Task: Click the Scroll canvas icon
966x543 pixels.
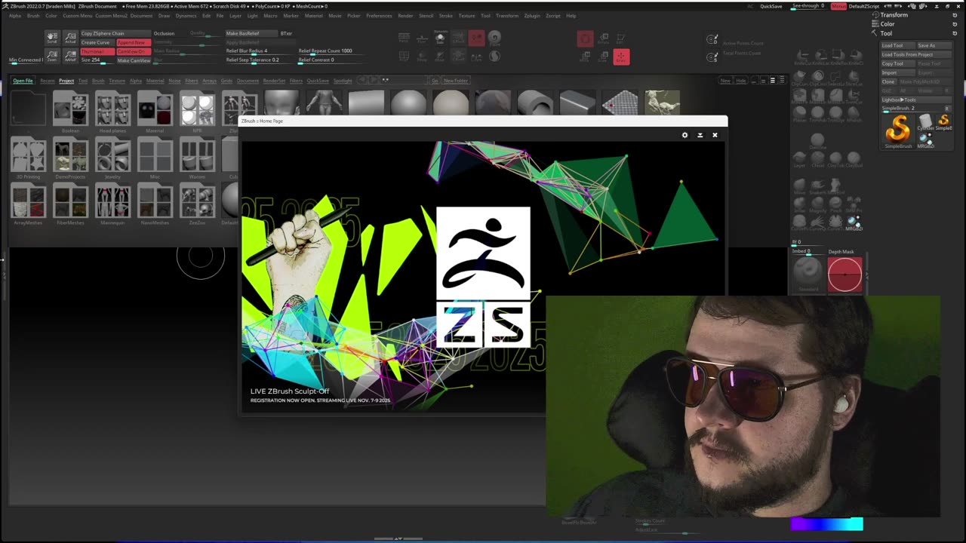Action: (52, 38)
